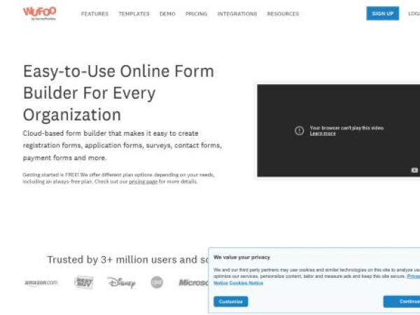Click the Best Buy logo
Screen dimensions: 420x315
pos(84,282)
